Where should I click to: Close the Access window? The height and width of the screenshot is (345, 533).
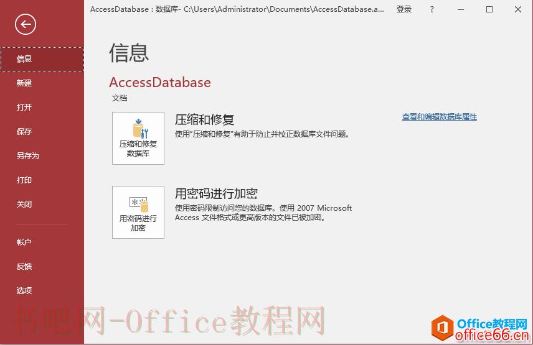[517, 9]
